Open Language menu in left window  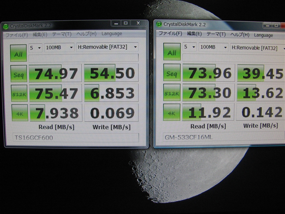pyautogui.click(x=112, y=33)
